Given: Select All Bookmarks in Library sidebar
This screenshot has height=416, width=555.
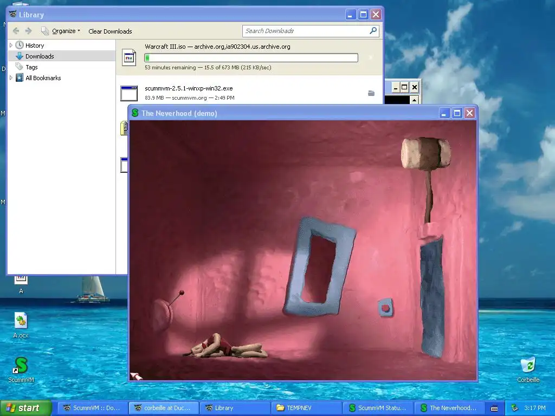Looking at the screenshot, I should [x=43, y=78].
